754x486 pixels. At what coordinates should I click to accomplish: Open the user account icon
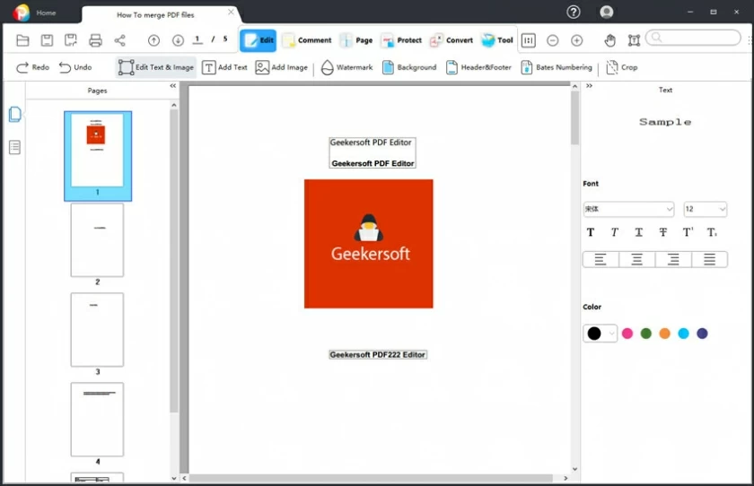tap(607, 12)
